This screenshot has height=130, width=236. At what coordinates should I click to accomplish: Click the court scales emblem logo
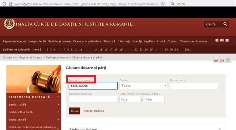(9, 24)
